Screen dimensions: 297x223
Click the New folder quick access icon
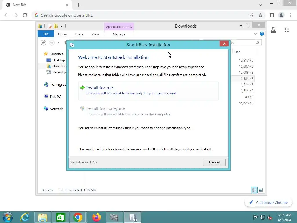(x=56, y=26)
